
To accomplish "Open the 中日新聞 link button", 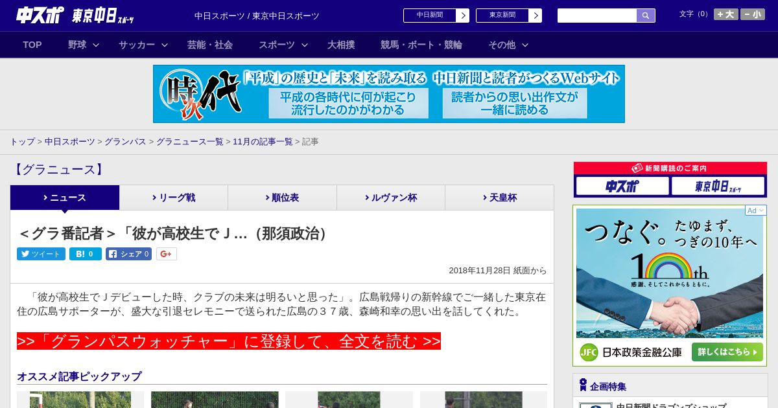I will [430, 15].
